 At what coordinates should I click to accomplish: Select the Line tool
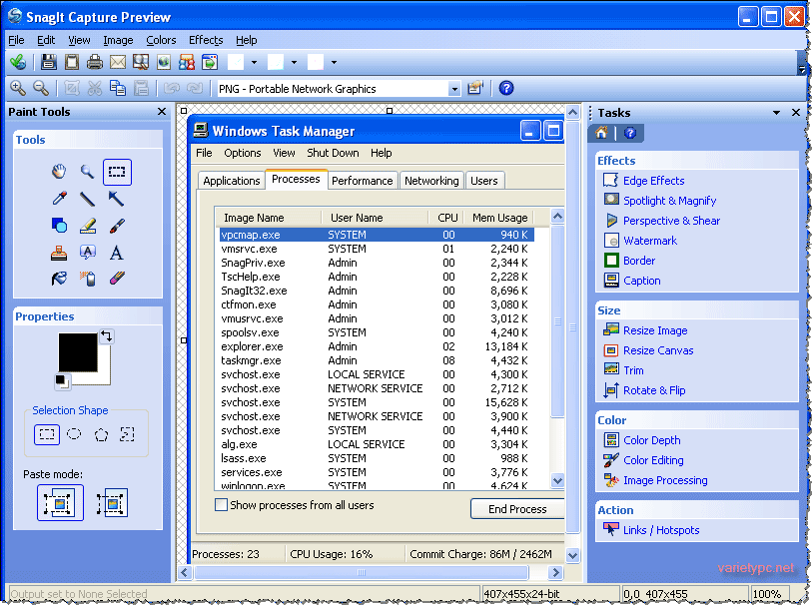(87, 199)
